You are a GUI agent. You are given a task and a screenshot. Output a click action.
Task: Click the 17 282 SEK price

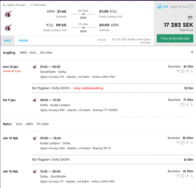click(178, 25)
